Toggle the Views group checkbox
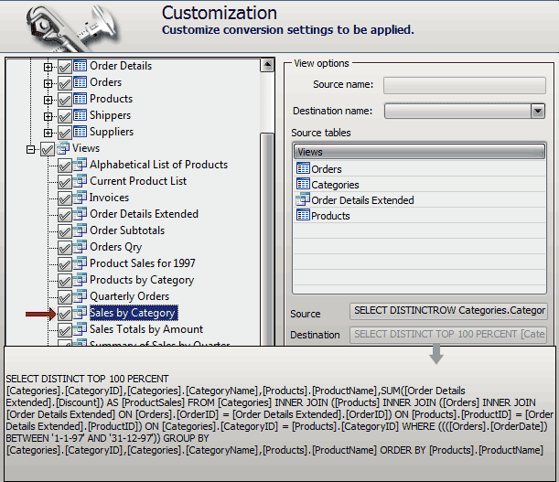 [x=48, y=149]
